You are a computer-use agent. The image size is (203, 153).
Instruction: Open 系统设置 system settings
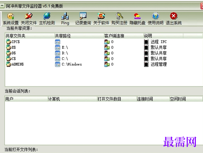pos(11,19)
